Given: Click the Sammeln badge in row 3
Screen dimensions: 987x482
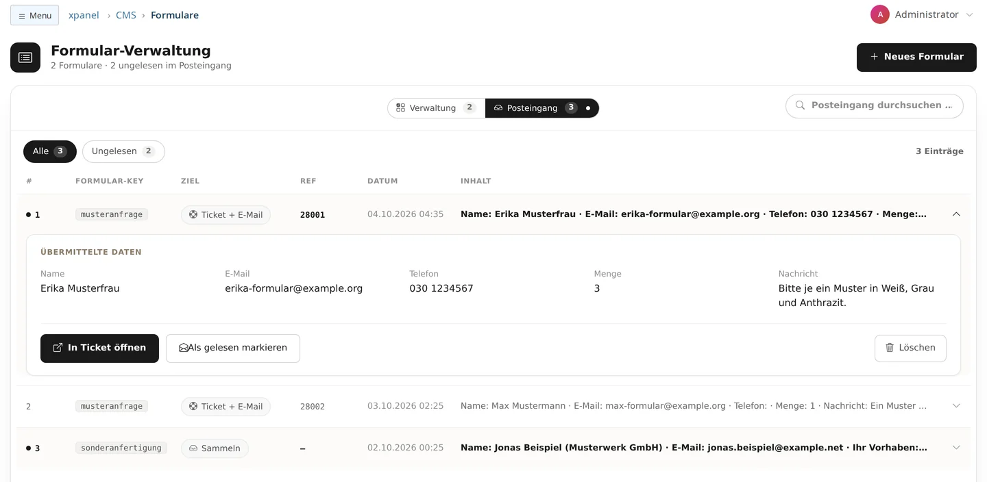Looking at the screenshot, I should tap(215, 448).
